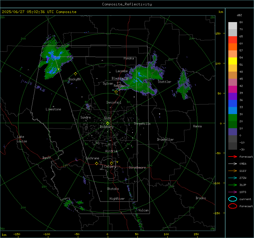Click the Drumheller town label
The width and height of the screenshot is (254, 238).
tap(165, 140)
